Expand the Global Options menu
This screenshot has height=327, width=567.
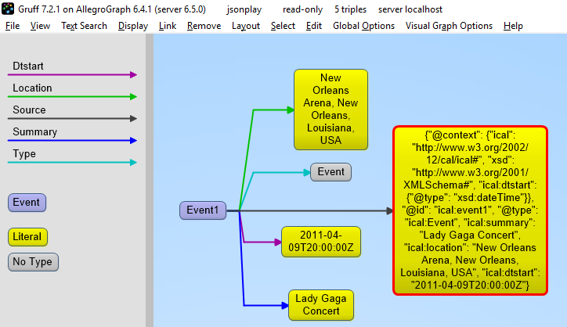[x=363, y=26]
